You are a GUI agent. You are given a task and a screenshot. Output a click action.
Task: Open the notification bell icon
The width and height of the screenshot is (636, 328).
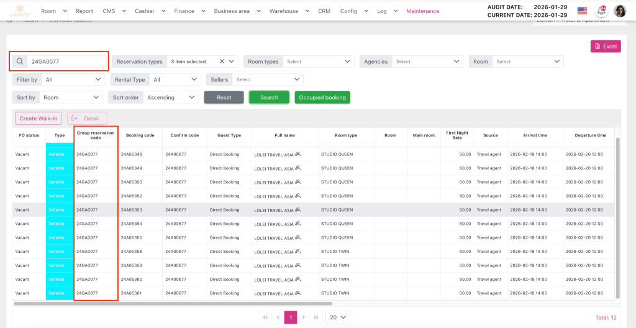click(x=601, y=11)
